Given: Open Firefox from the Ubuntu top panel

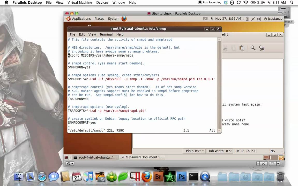Looking at the screenshot, I should pos(124,19).
